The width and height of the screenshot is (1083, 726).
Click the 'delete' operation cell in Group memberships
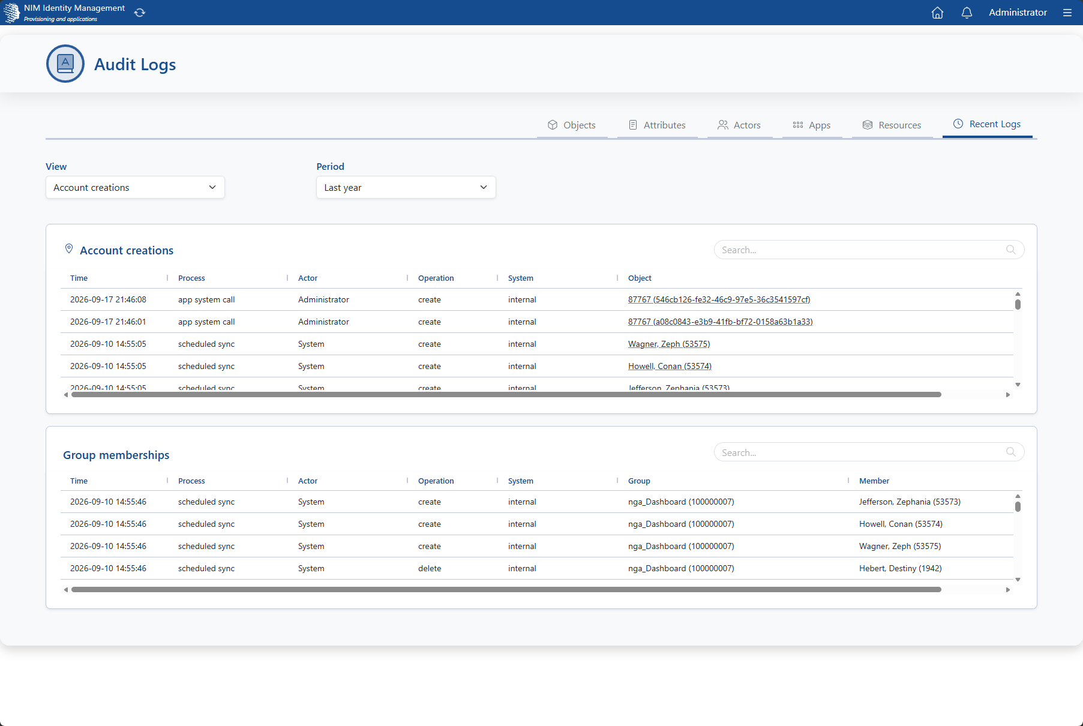430,568
